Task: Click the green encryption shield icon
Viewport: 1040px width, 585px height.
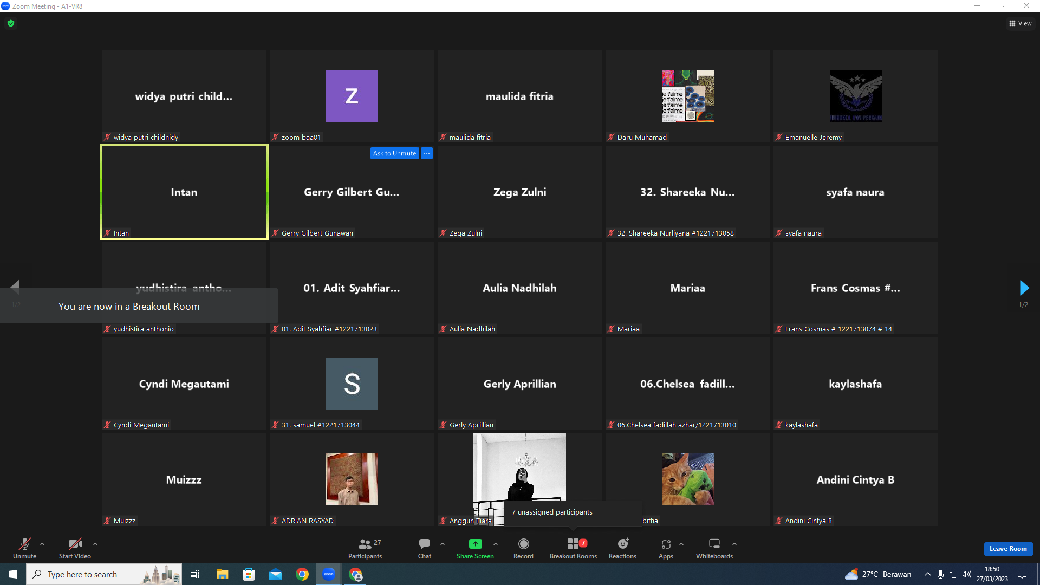Action: pos(11,23)
